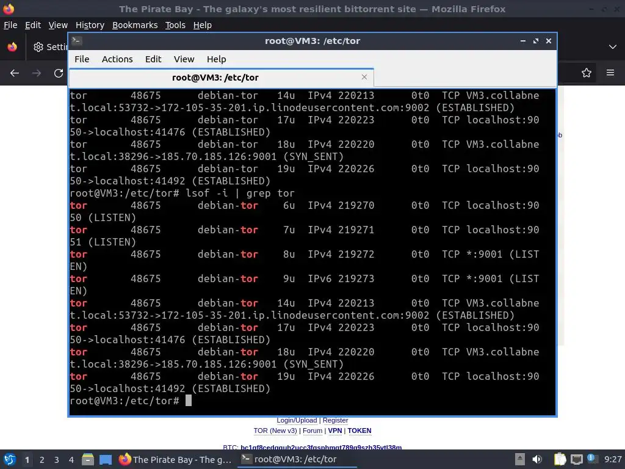This screenshot has width=625, height=469.
Task: Click the terminal icon in the terminal title bar
Action: [77, 41]
